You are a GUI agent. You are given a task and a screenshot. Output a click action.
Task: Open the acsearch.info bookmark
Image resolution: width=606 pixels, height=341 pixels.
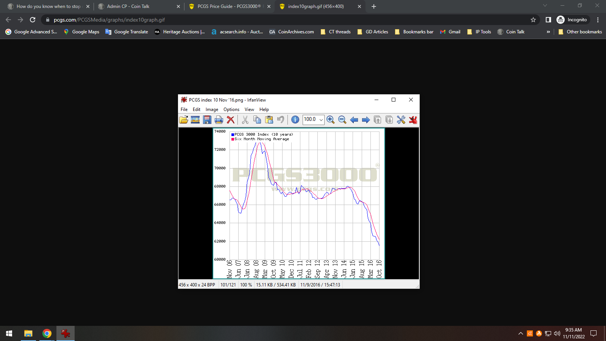pos(237,32)
